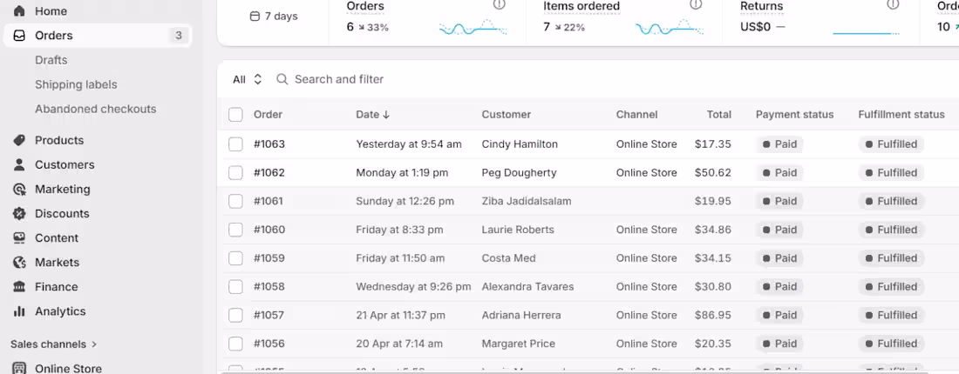The width and height of the screenshot is (959, 374).
Task: Sort by the Customer column header
Action: 507,115
